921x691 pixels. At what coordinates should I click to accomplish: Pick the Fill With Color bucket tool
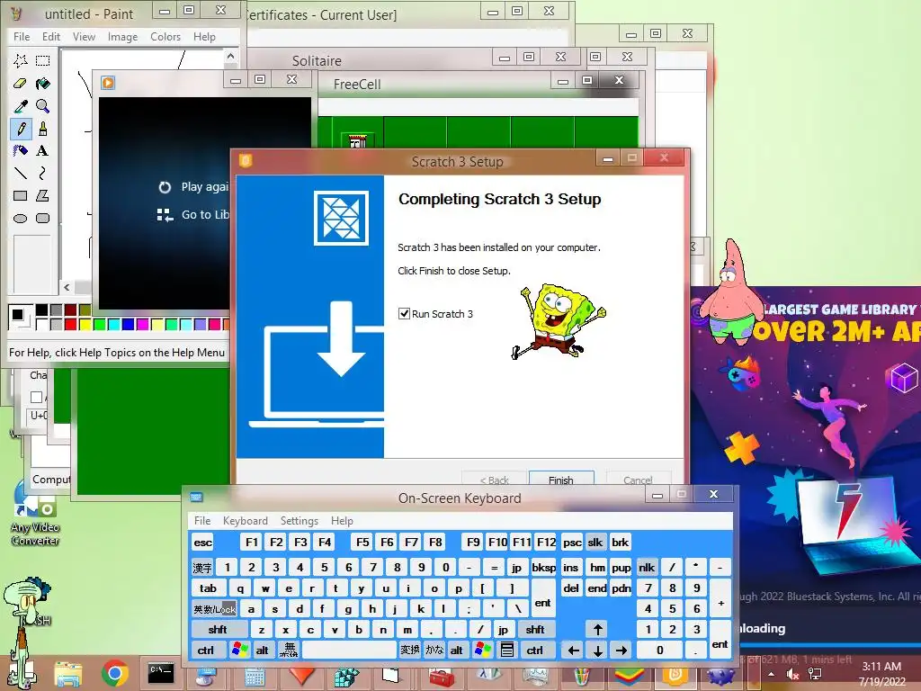click(42, 84)
